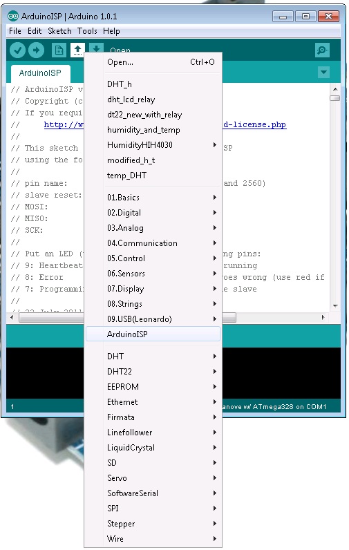Open the tab options dropdown arrow
Viewport: 349px width, 550px height.
[323, 73]
